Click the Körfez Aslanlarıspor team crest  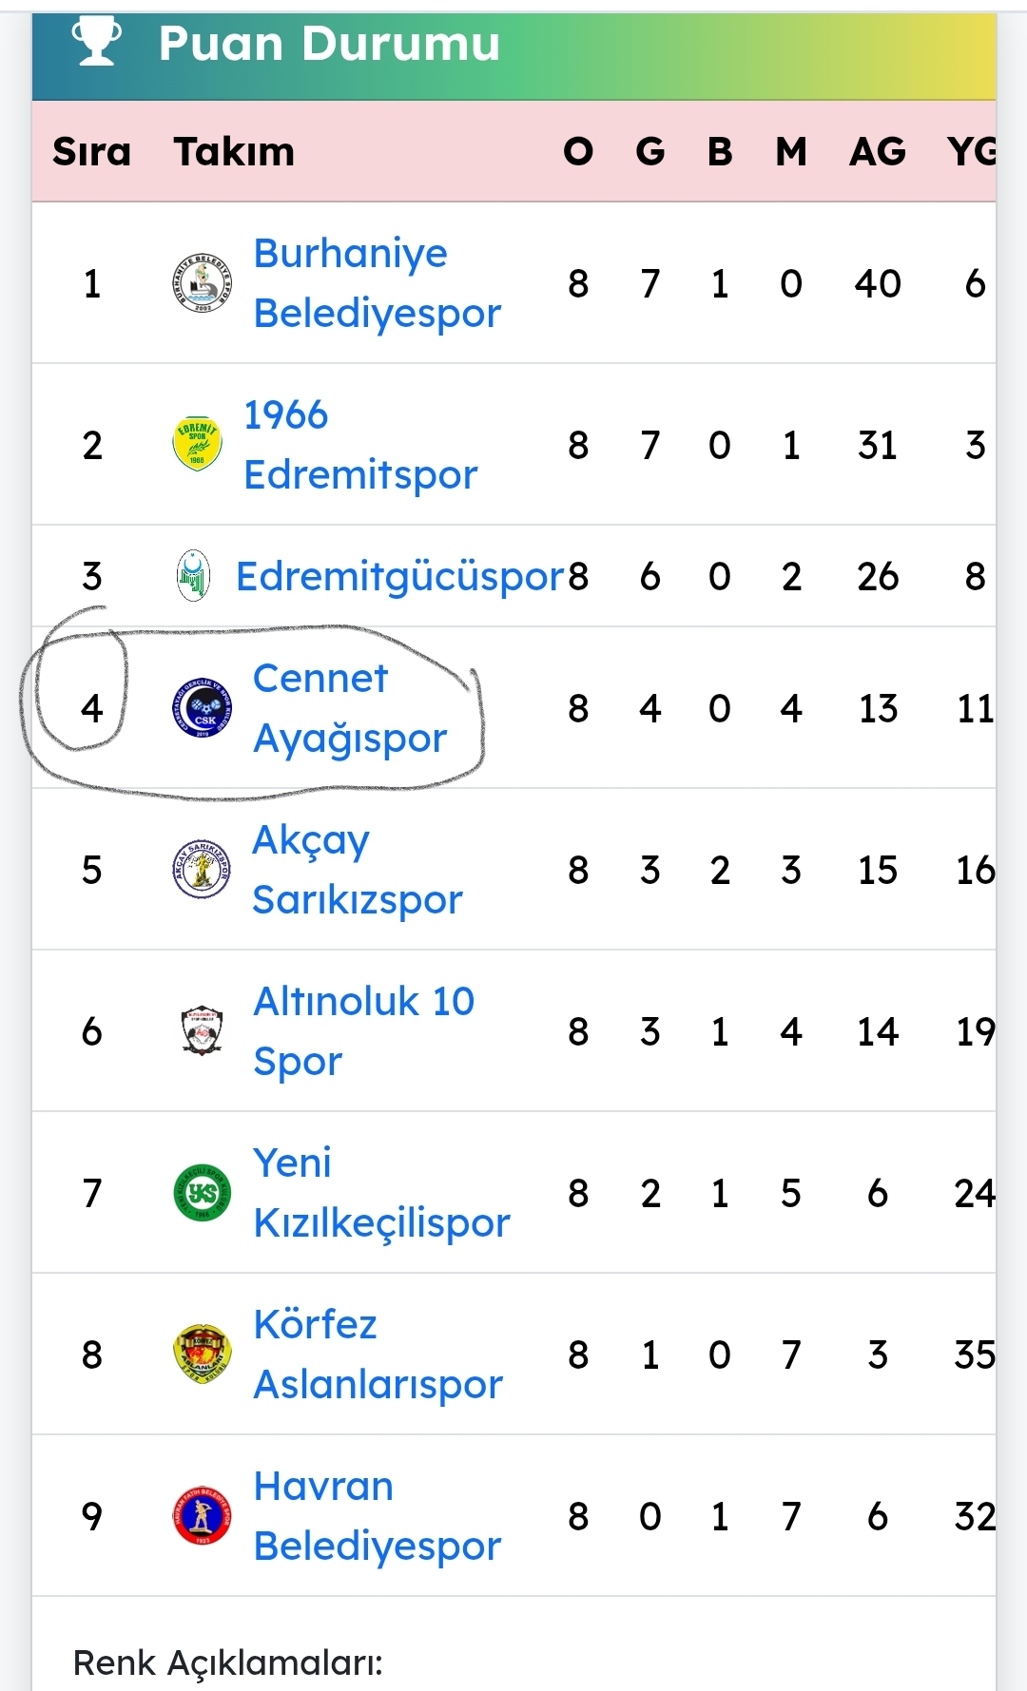click(x=202, y=1355)
